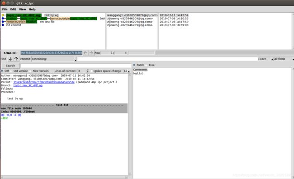Adjust Lines of context spinner arrows

pos(87,71)
